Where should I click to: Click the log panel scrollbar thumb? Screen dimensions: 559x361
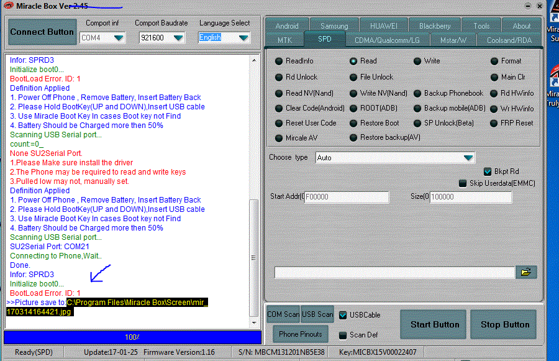tap(253, 258)
